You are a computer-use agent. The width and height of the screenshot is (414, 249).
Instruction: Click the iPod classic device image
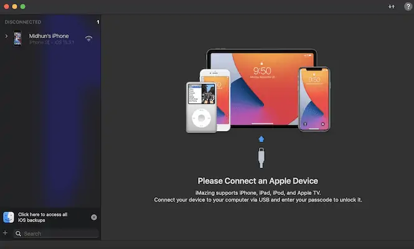200,107
